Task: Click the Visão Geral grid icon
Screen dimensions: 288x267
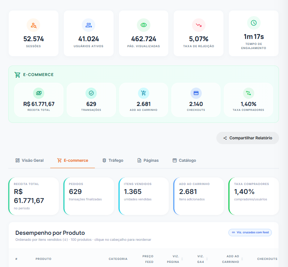Action: (18, 160)
